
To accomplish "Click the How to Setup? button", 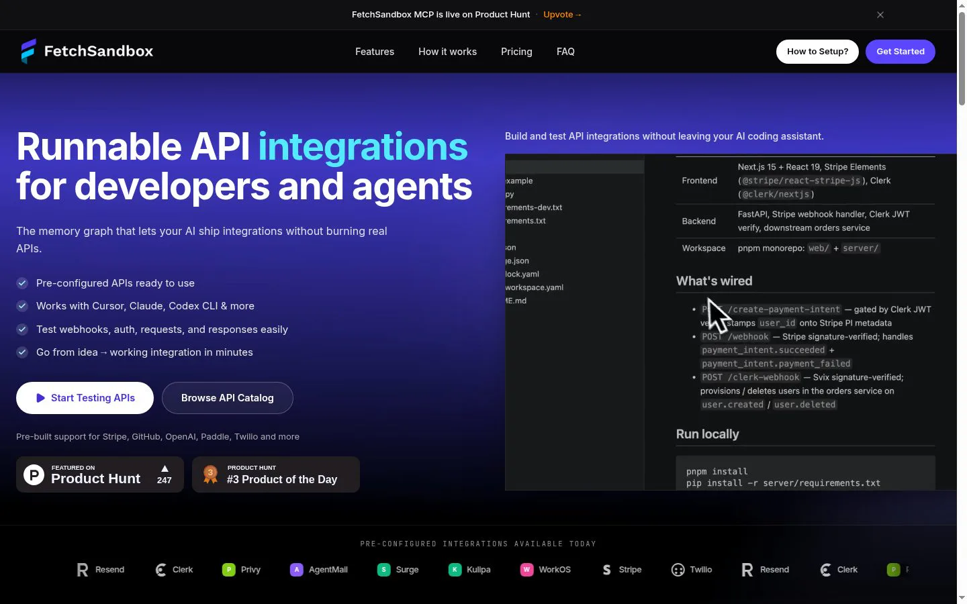I will [x=817, y=52].
